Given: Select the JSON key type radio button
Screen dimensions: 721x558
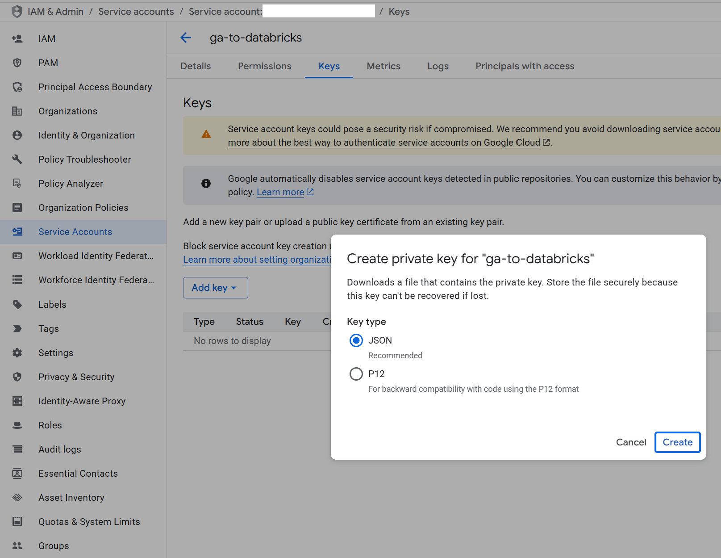Looking at the screenshot, I should point(356,340).
